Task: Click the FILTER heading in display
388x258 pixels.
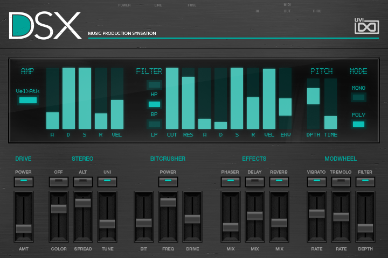Action: (149, 71)
